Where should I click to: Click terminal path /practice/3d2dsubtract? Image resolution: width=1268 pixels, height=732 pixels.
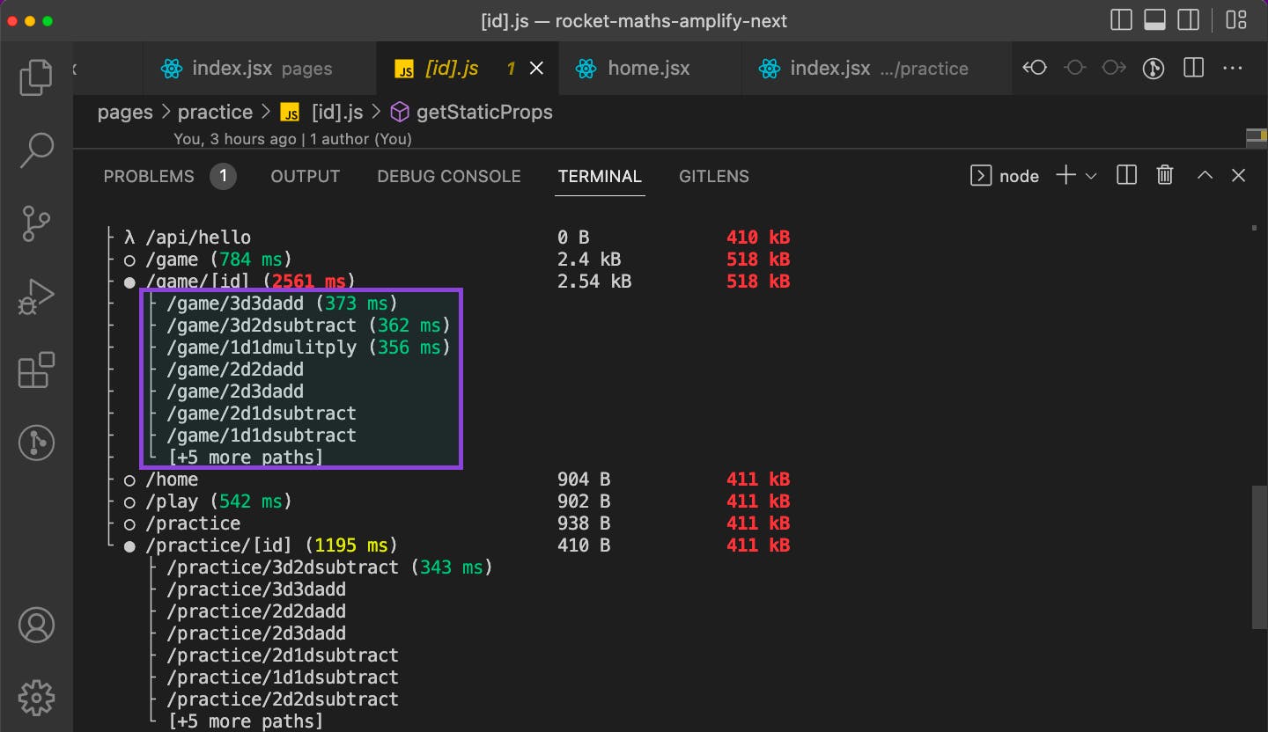coord(283,567)
